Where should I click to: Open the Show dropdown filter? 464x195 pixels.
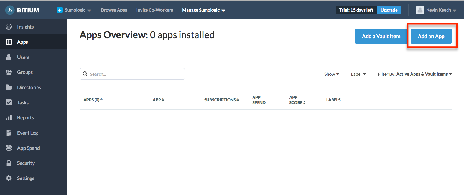(x=332, y=74)
